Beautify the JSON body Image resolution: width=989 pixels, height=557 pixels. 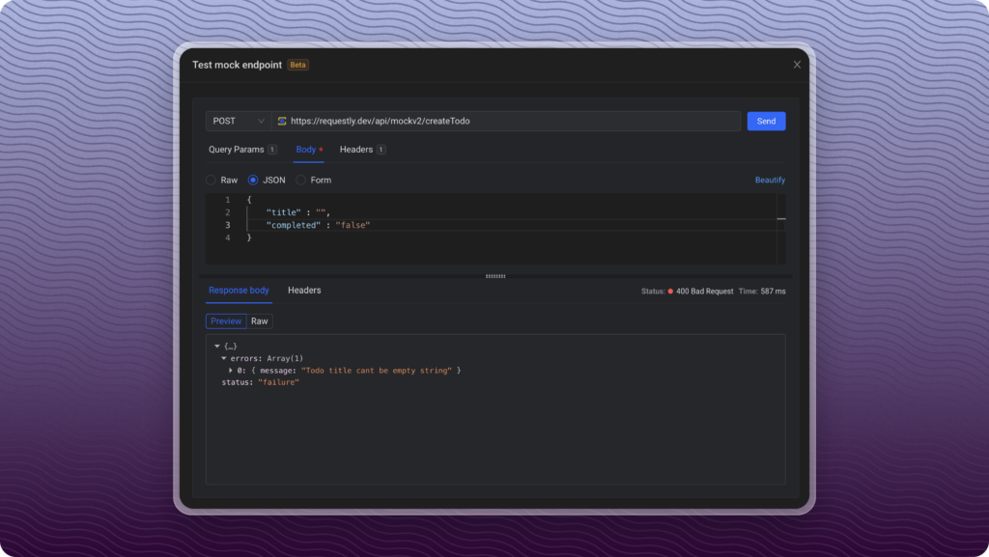coord(770,181)
